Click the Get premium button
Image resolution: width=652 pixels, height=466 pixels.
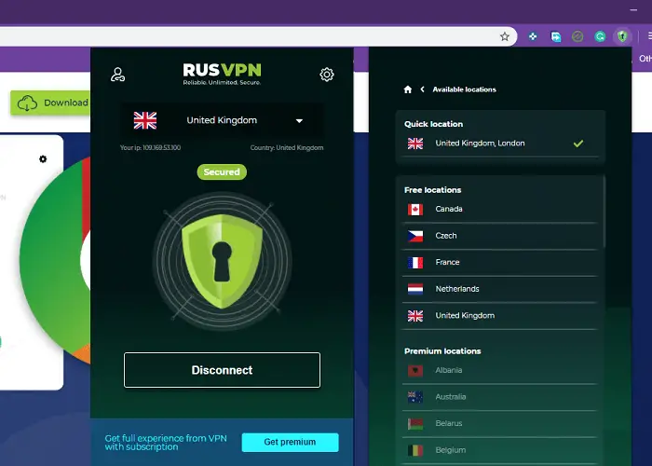coord(291,442)
